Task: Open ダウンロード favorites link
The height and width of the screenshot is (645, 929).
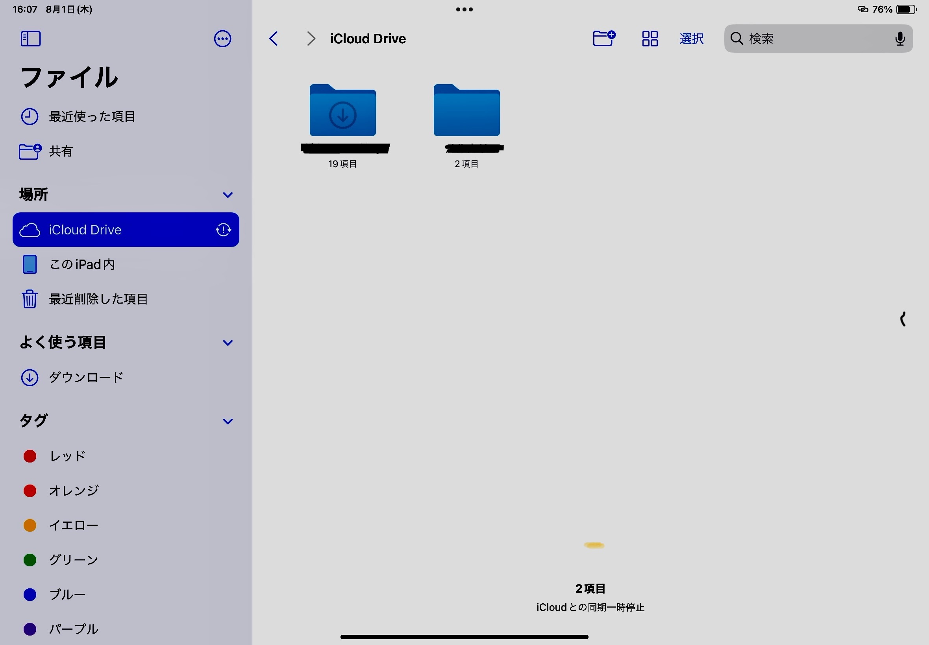Action: coord(86,378)
